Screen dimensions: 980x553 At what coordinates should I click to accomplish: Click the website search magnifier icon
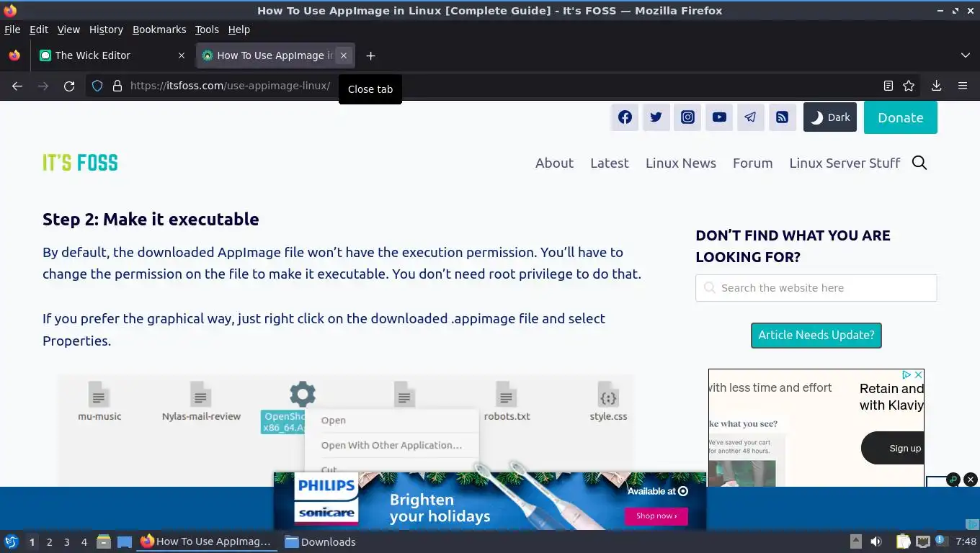point(919,163)
